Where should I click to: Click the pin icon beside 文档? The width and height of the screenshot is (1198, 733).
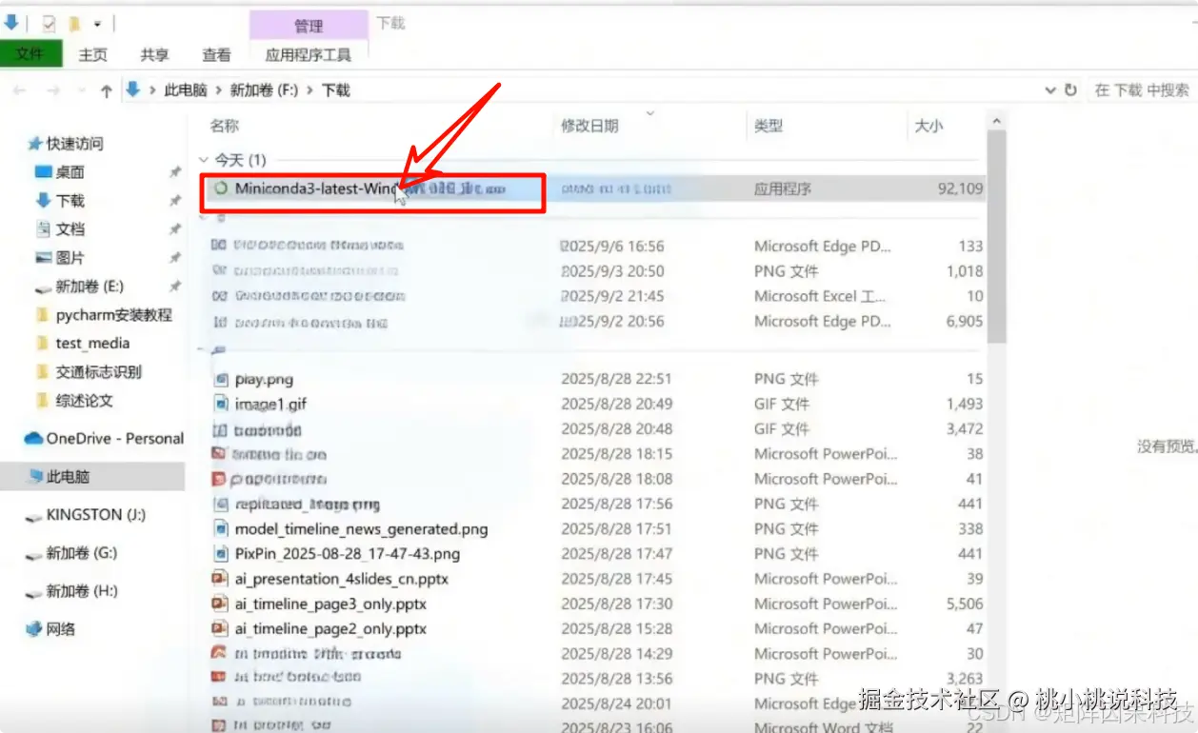point(175,229)
